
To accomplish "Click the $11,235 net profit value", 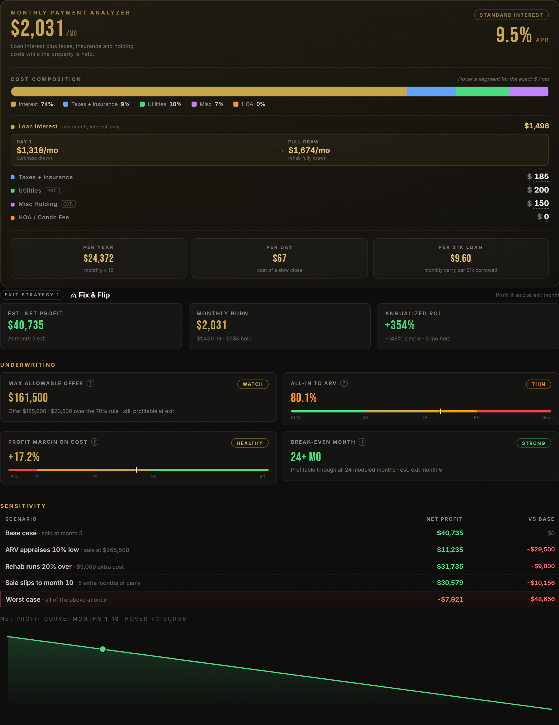I will click(x=450, y=550).
